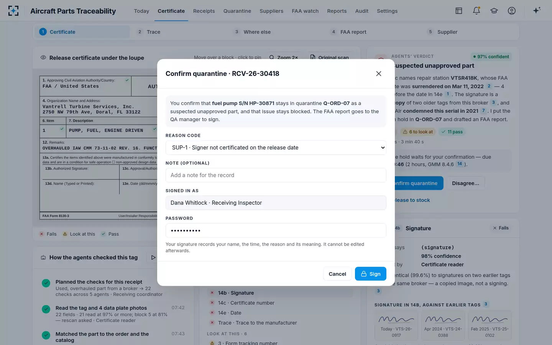Toggle the Fails legend filter
This screenshot has width=552, height=345.
pyautogui.click(x=48, y=234)
